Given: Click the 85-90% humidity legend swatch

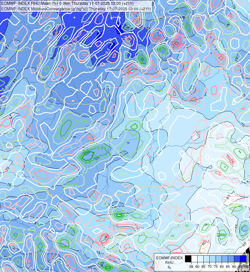Looking at the screenshot, I should pyautogui.click(x=231, y=259).
